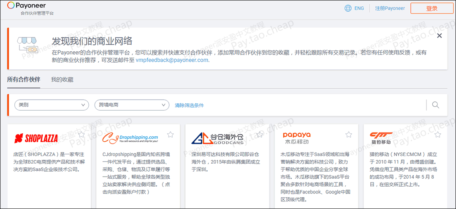Screen dimensions: 456x209
Task: Open the 跨境电商 dropdown
Action: click(x=132, y=105)
